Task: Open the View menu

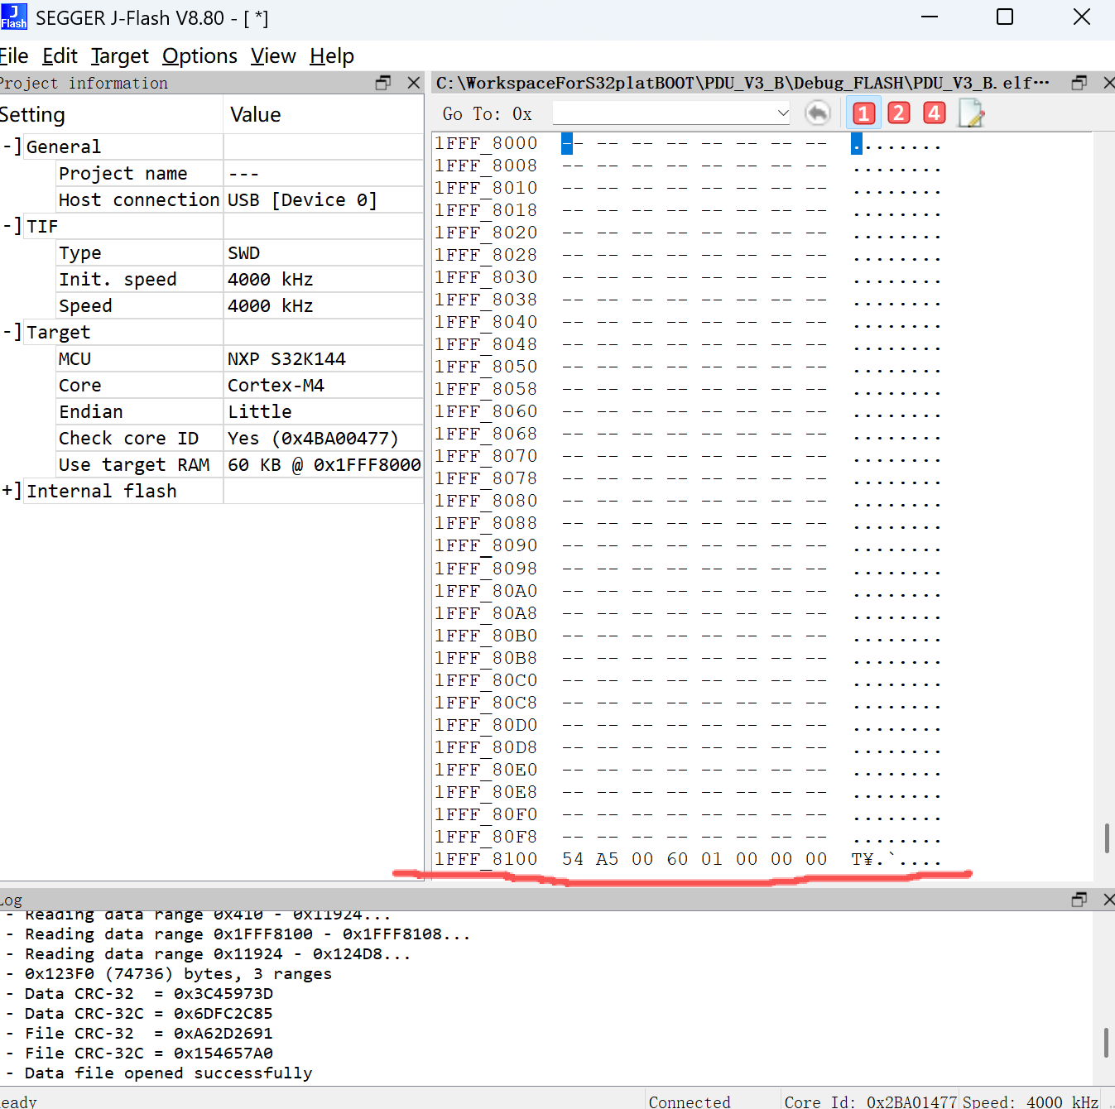Action: (273, 56)
